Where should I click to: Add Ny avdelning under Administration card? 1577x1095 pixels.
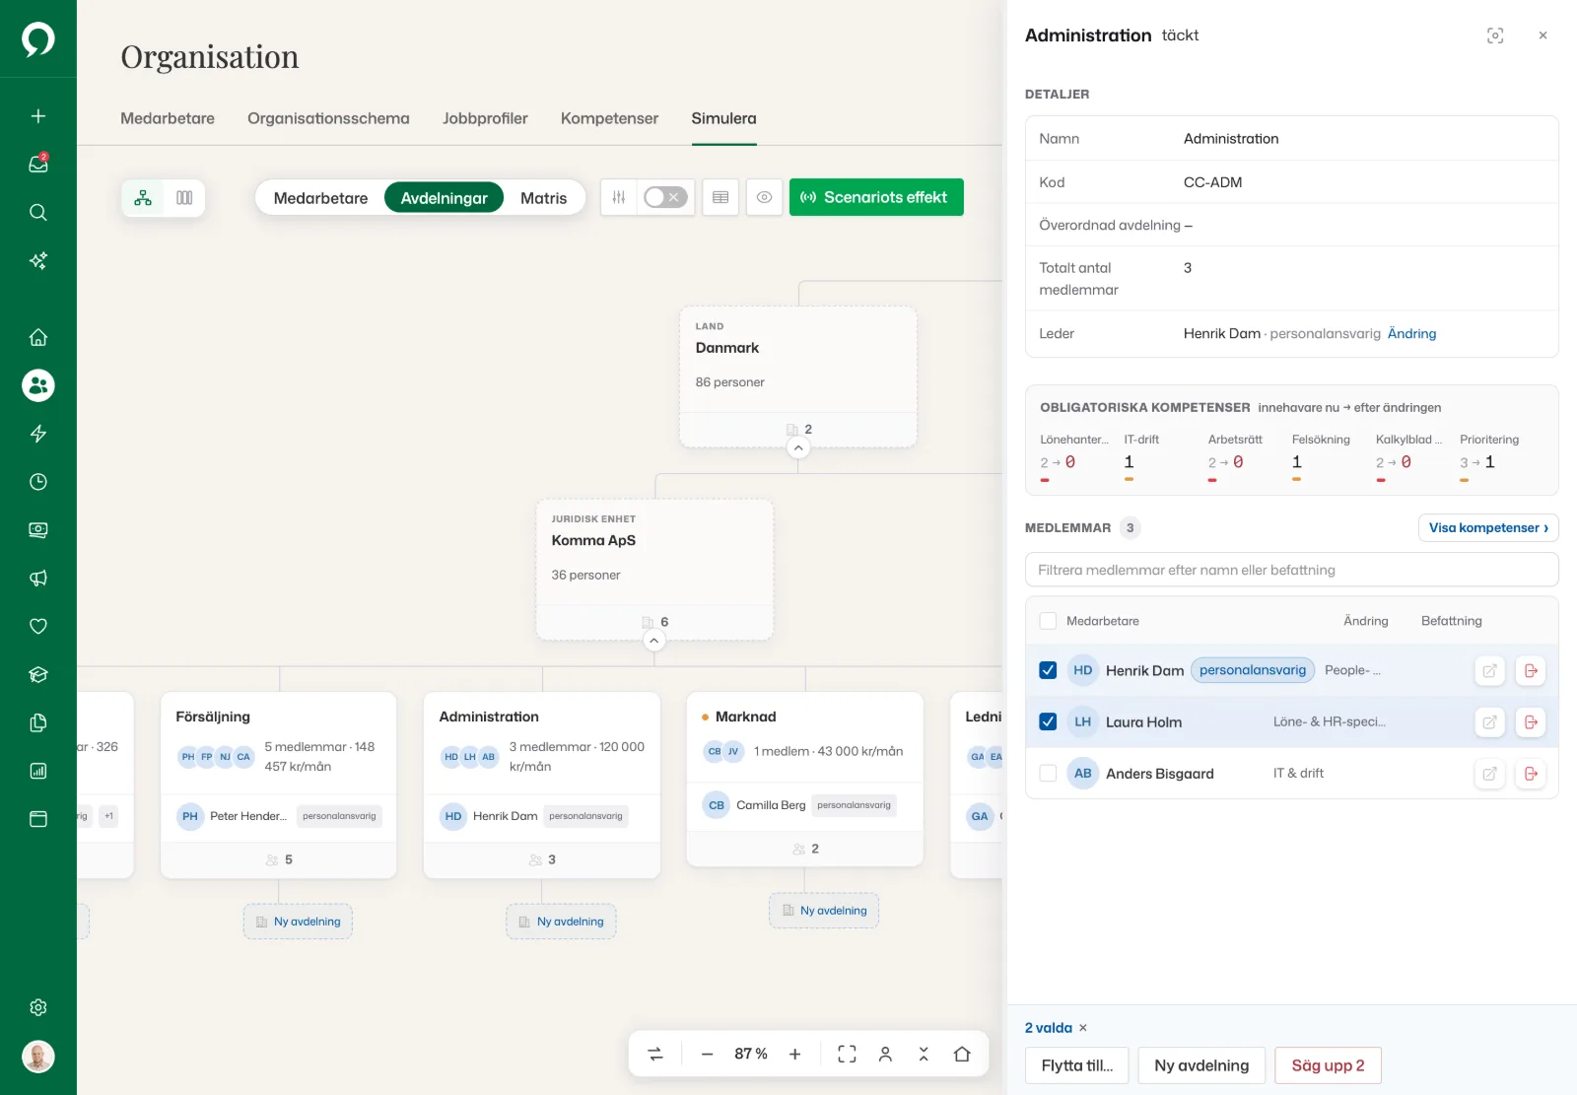[561, 922]
